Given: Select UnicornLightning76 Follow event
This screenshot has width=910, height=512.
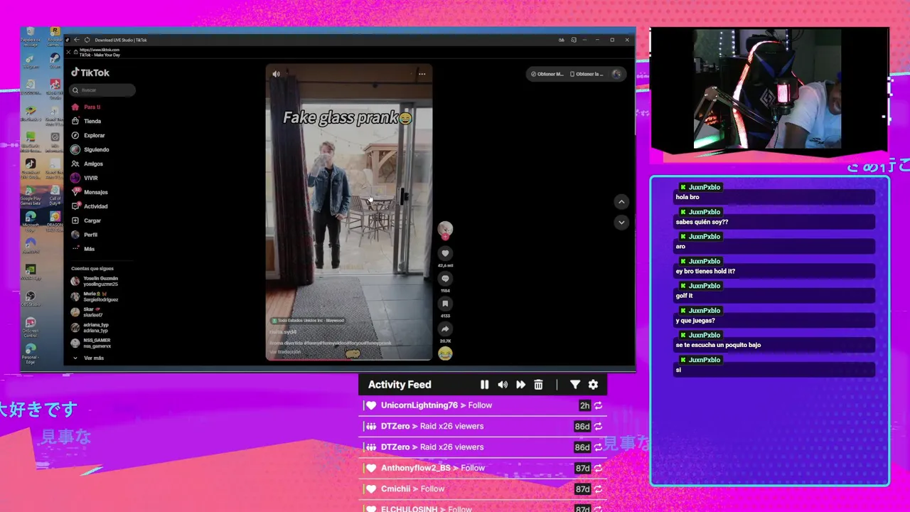Looking at the screenshot, I should 482,405.
